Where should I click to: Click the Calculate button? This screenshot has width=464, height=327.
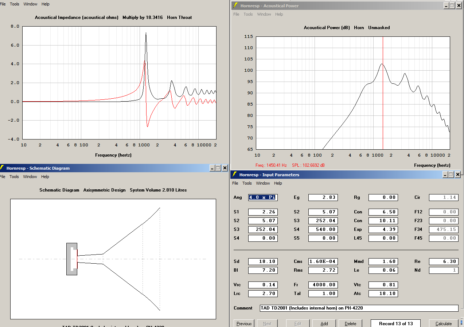[444, 323]
